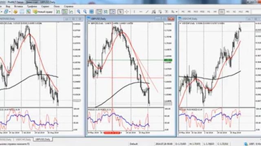This screenshot has height=146, width=261.
Task: Tile chart windows using the grid icon
Action: click(91, 12)
